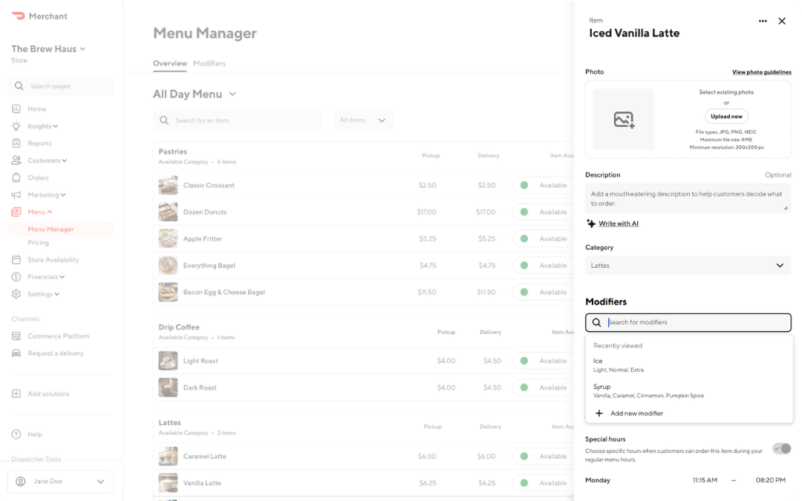Select the Ice modifier suggestion
802x501 pixels.
[x=688, y=365]
